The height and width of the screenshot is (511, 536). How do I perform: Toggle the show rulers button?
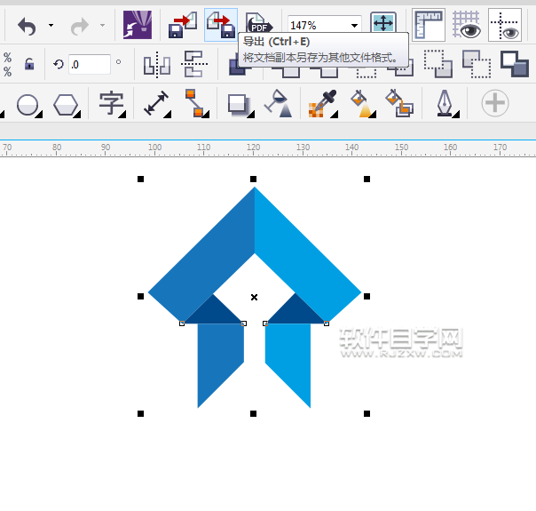tap(429, 26)
